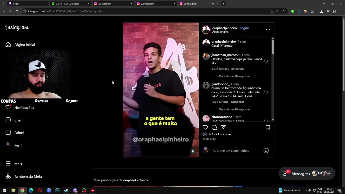Click oraphaelpinheiro in Mais publicações heading

click(x=135, y=180)
